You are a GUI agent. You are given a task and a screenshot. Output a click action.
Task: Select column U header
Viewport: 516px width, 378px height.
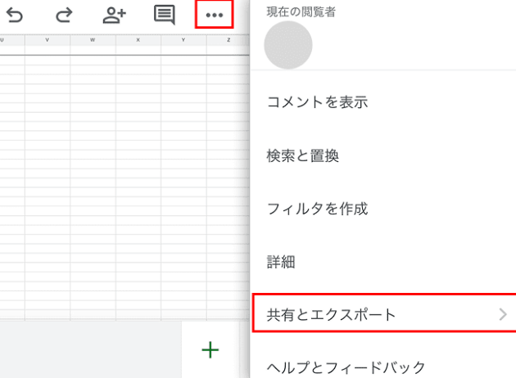[x=2, y=40]
